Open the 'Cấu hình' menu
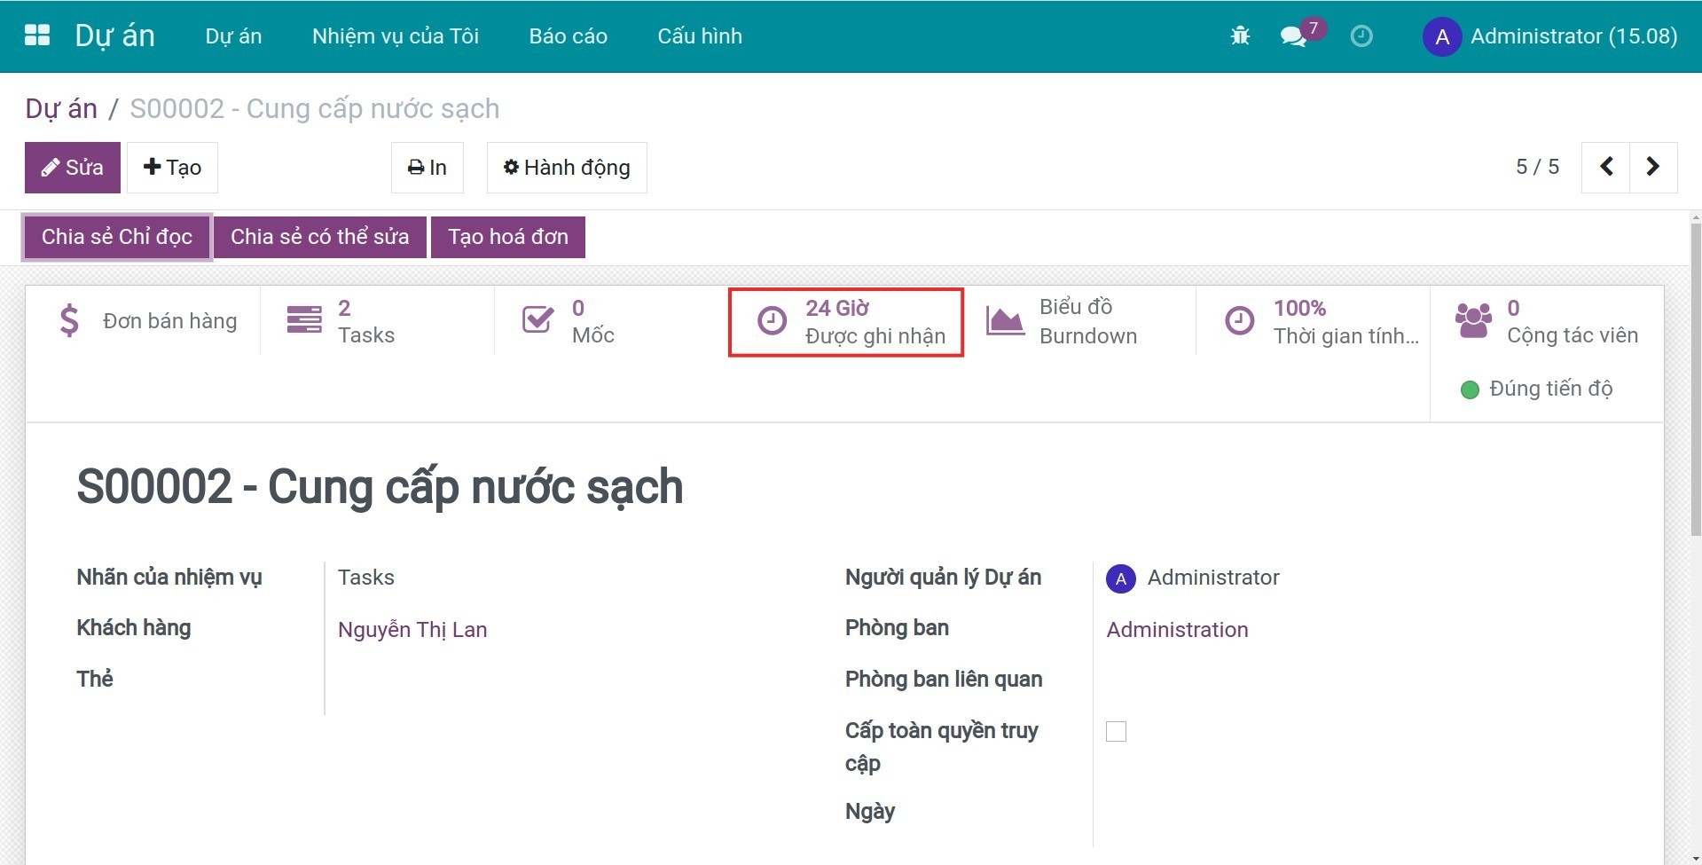1702x865 pixels. pos(699,36)
